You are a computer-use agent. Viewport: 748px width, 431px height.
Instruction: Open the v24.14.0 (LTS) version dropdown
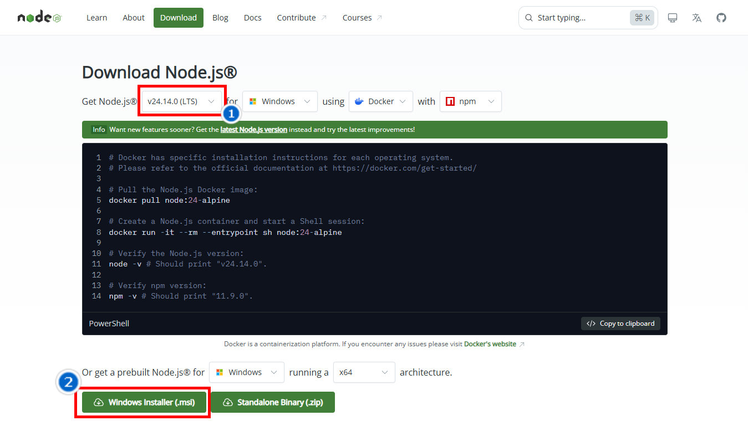pyautogui.click(x=181, y=101)
